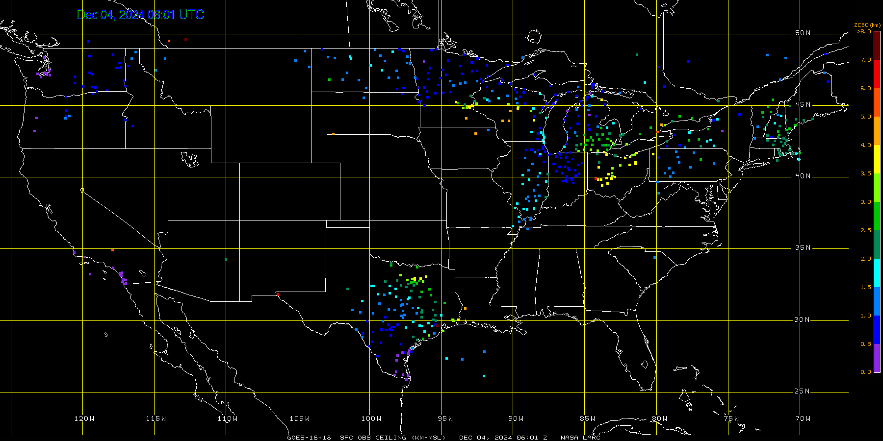
Task: Pick the cyan colorbar segment between 1.5 and 2.0
Action: click(x=877, y=273)
